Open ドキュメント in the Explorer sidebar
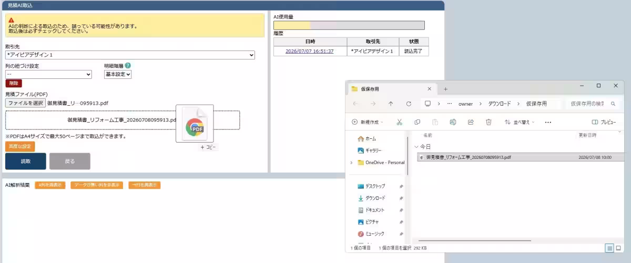 (371, 210)
